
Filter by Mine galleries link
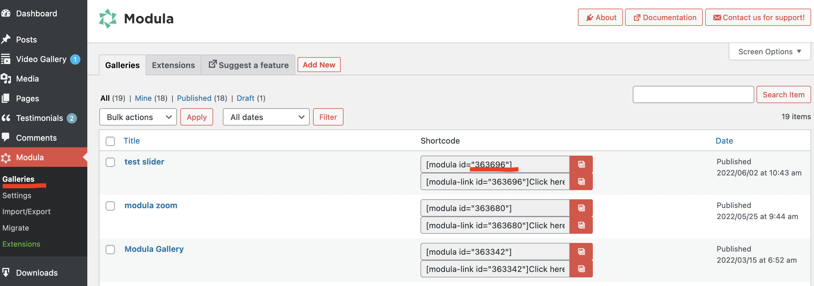pyautogui.click(x=143, y=98)
